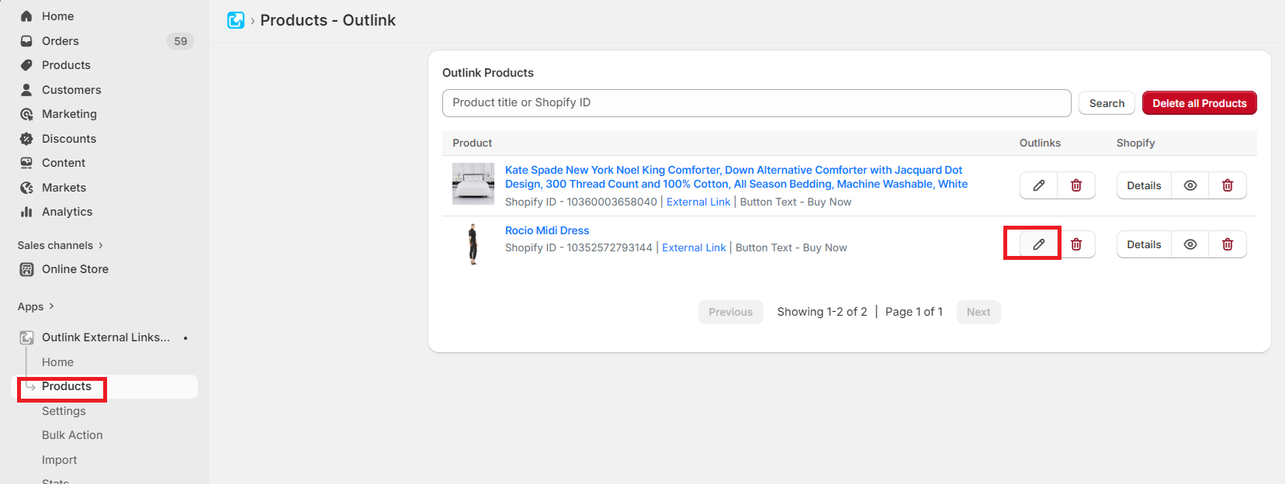Open Import subpage

[60, 460]
